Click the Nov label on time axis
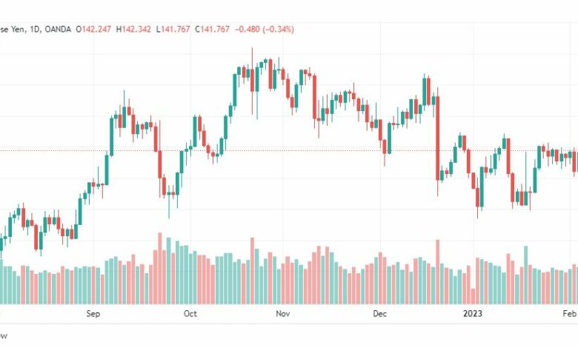The image size is (578, 348). [283, 313]
